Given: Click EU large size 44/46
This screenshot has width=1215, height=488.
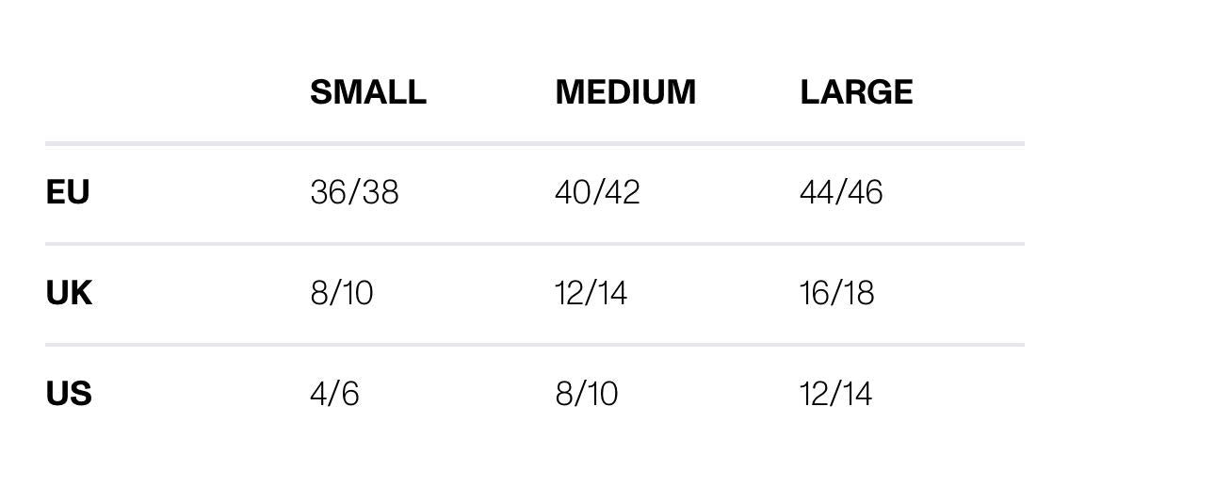Looking at the screenshot, I should 840,192.
